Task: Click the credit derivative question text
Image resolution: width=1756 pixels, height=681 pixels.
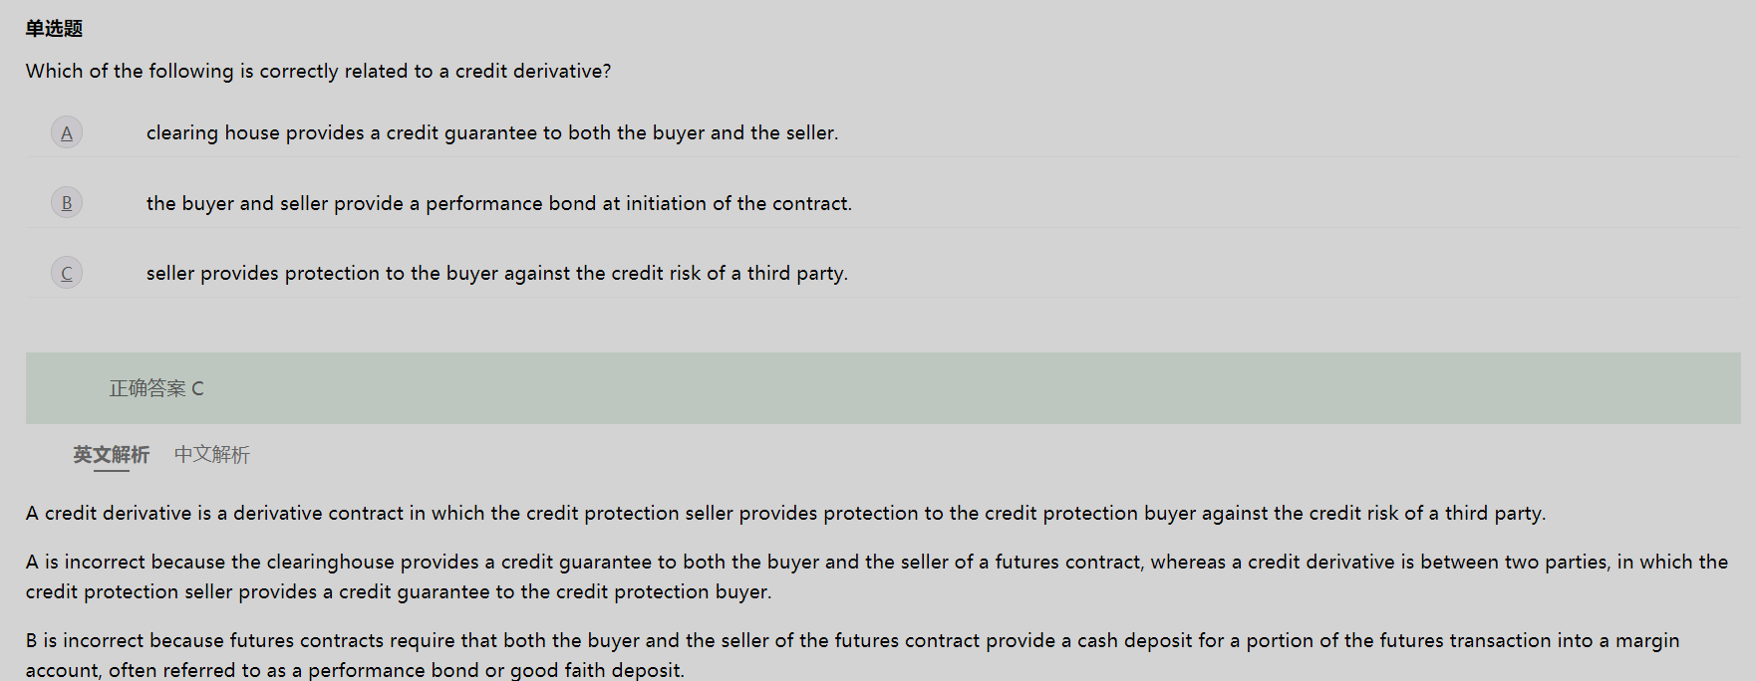Action: tap(319, 72)
